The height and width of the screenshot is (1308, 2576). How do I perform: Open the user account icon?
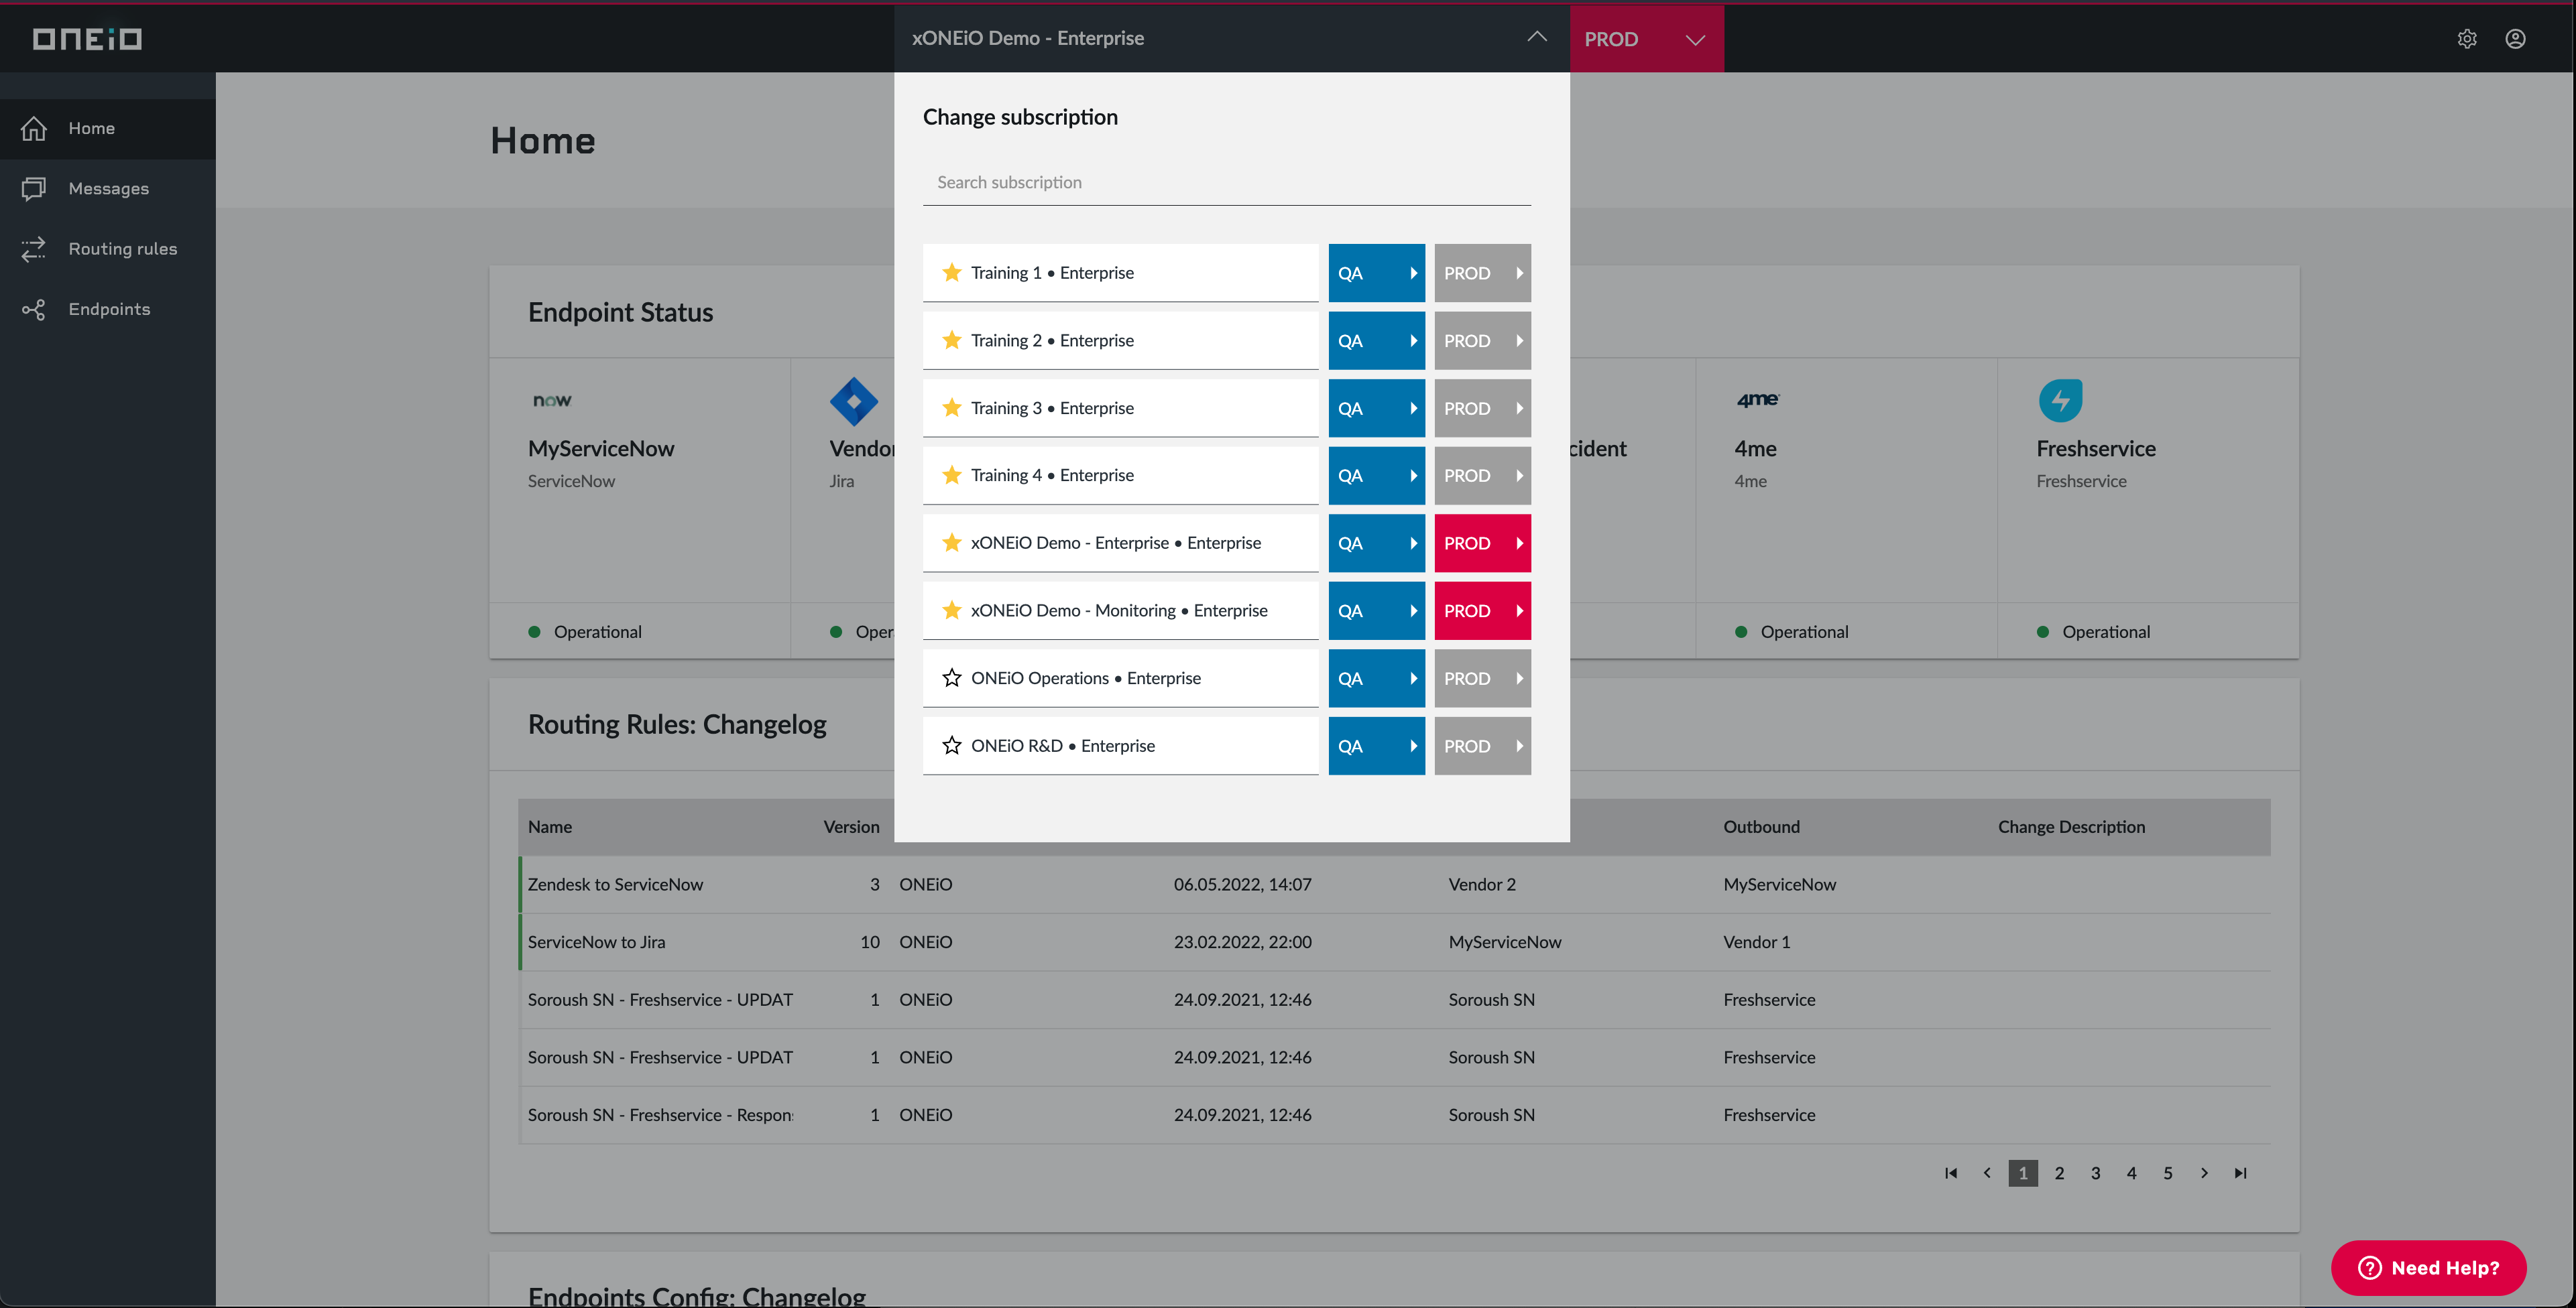coord(2515,38)
